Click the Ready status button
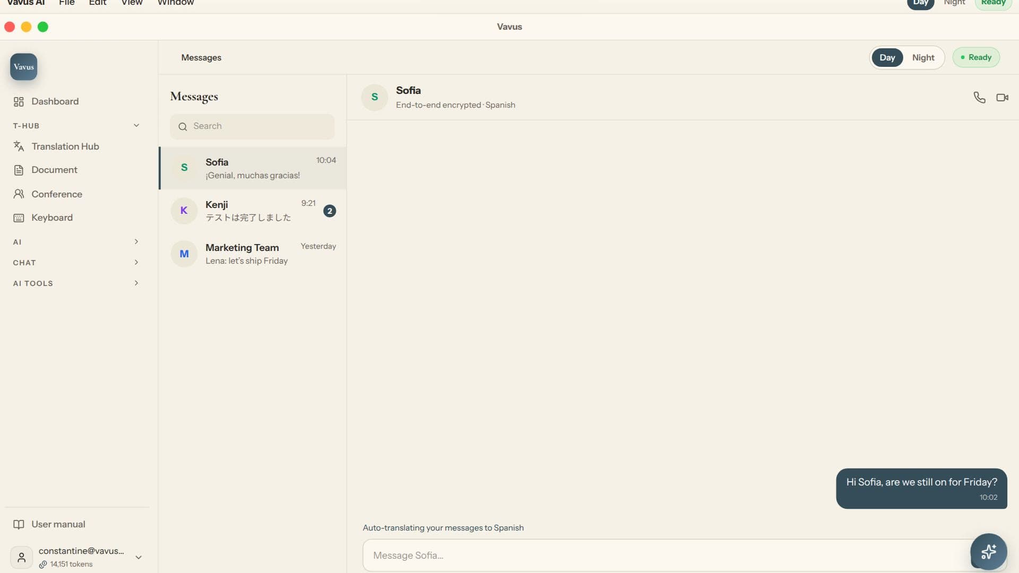 pos(975,58)
